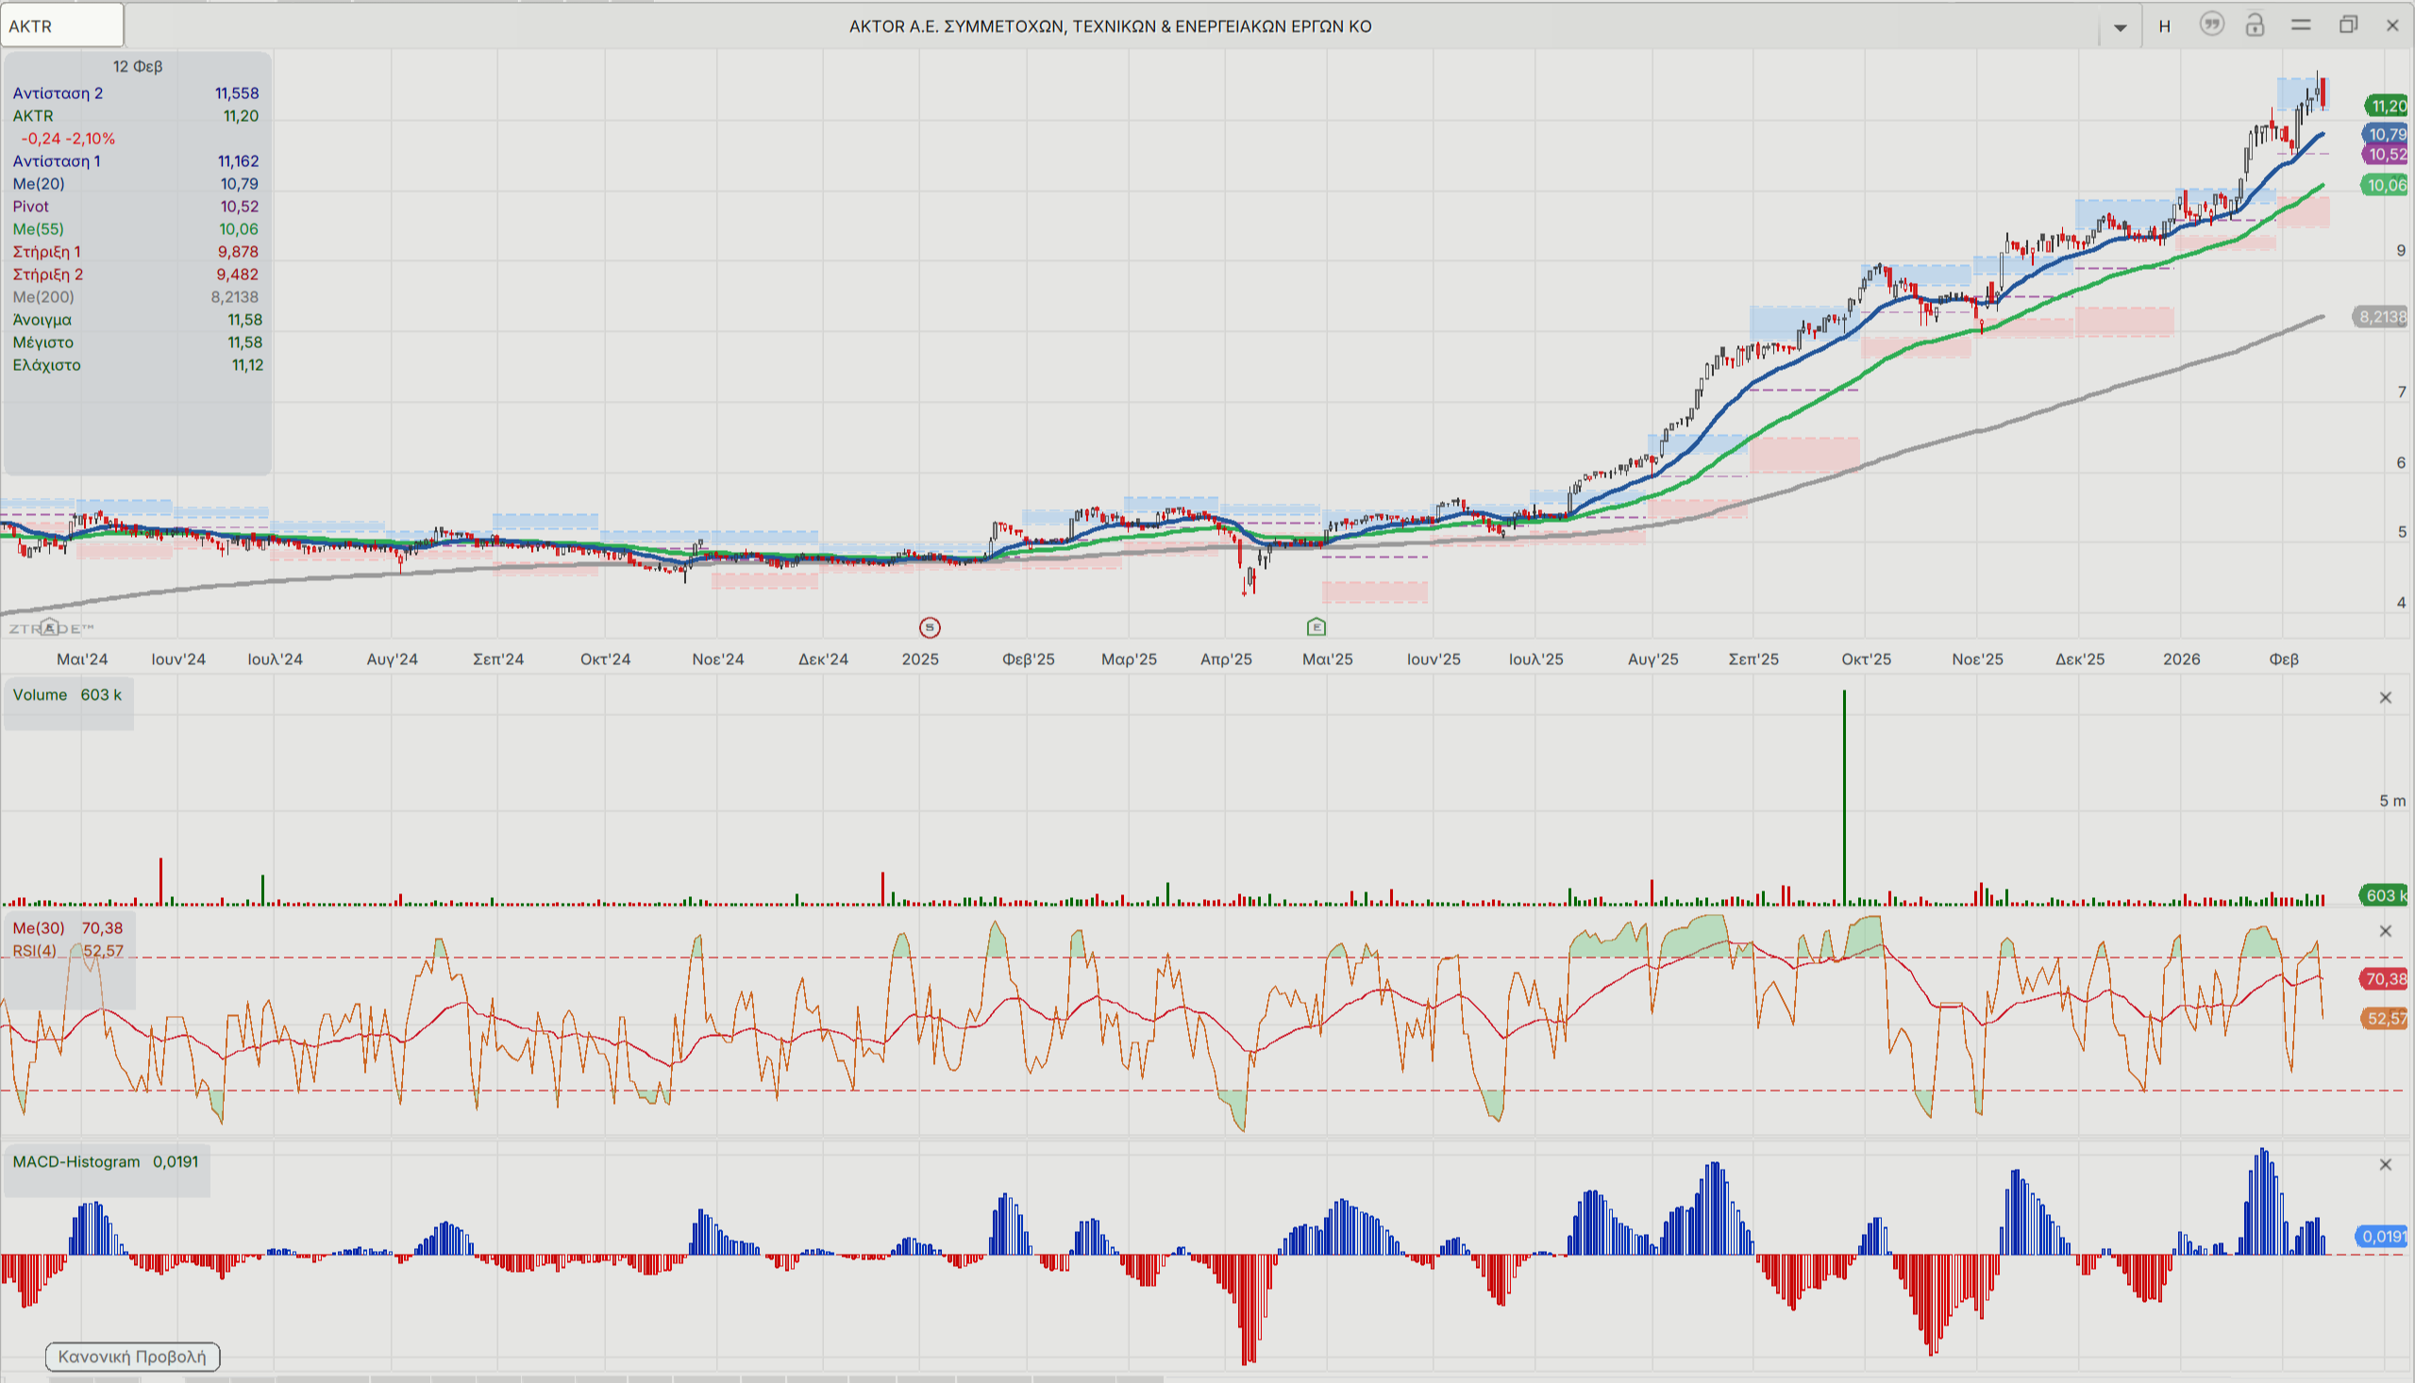This screenshot has height=1383, width=2415.
Task: Click the MACD-Histogram indicator label
Action: tap(76, 1161)
